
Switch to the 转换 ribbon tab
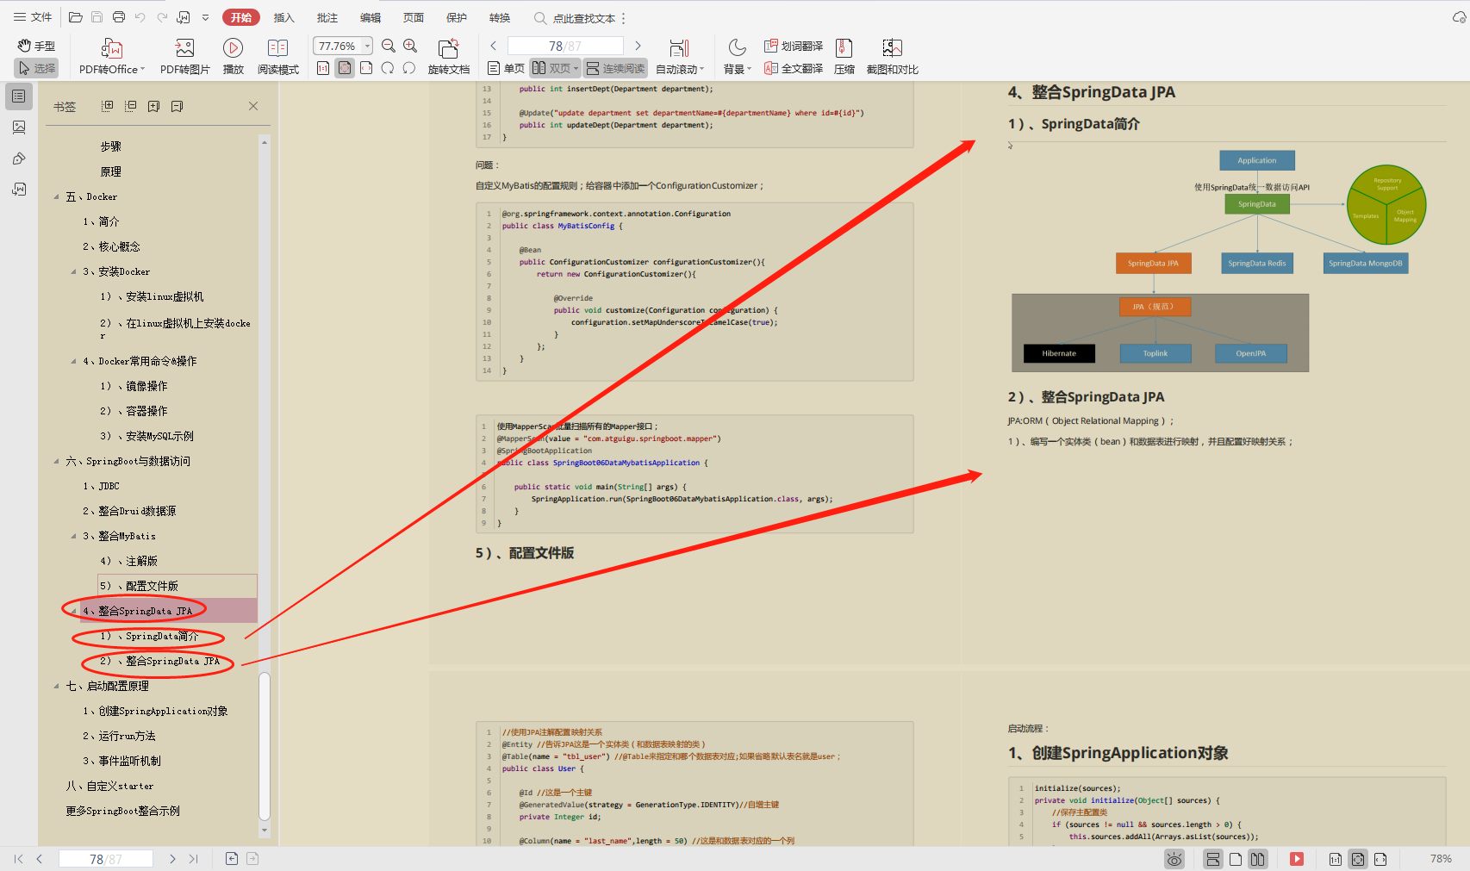[499, 17]
